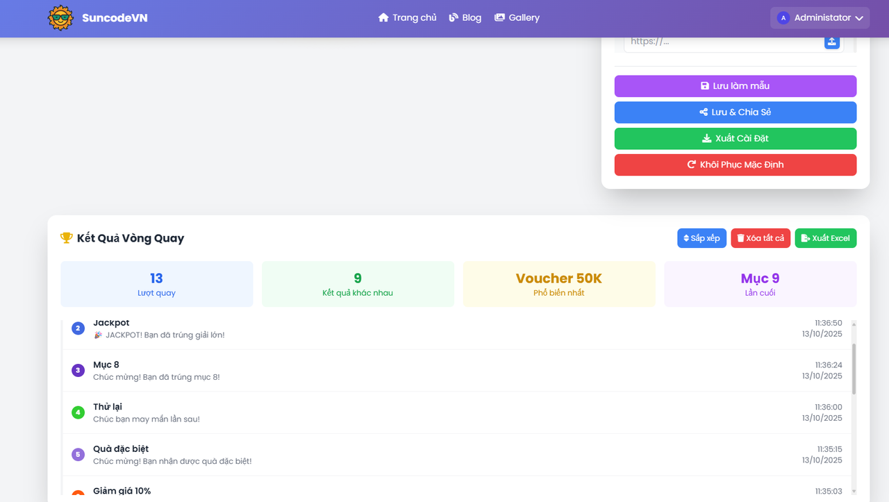Click the Mục 9 Lần cuối card
The image size is (889, 502).
[761, 284]
